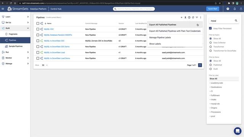Toggle Keep Filter Persistent checkbox

point(210,28)
